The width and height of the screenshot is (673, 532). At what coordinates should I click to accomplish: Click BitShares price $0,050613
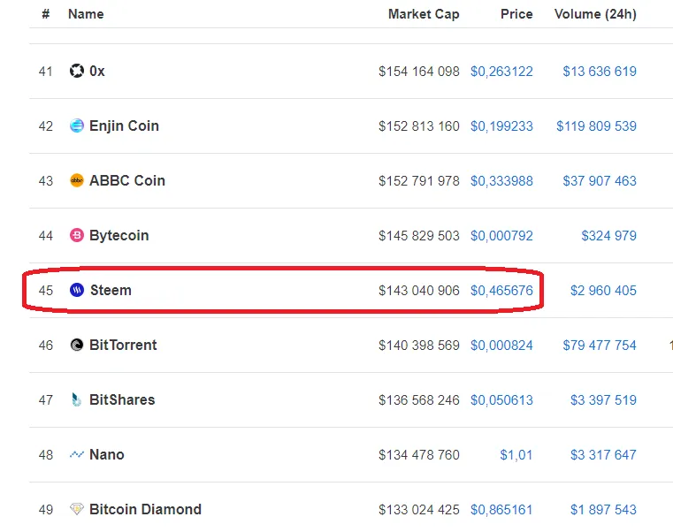coord(501,400)
